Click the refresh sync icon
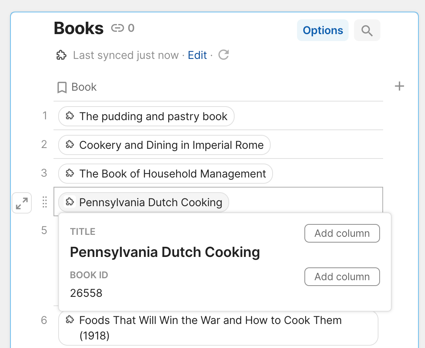The height and width of the screenshot is (348, 425). pos(223,55)
